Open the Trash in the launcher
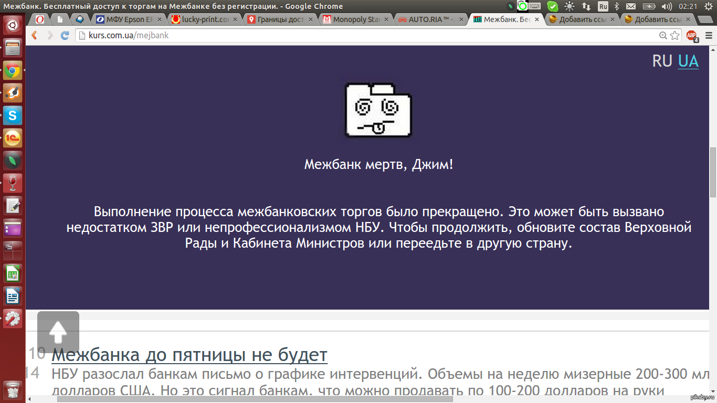This screenshot has height=403, width=717. (x=13, y=390)
